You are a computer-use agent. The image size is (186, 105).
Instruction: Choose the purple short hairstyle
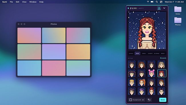pos(141,91)
